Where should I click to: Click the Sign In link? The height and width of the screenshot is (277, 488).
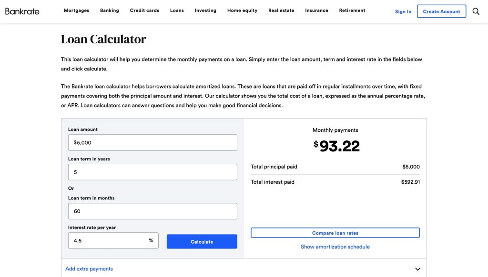403,11
